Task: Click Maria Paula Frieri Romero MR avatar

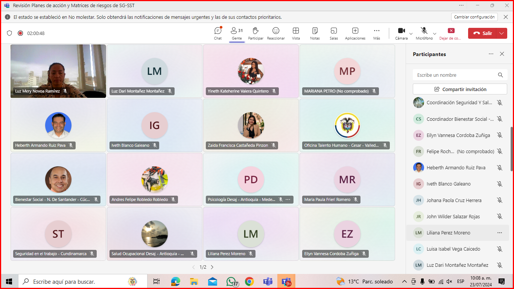Action: tap(347, 179)
